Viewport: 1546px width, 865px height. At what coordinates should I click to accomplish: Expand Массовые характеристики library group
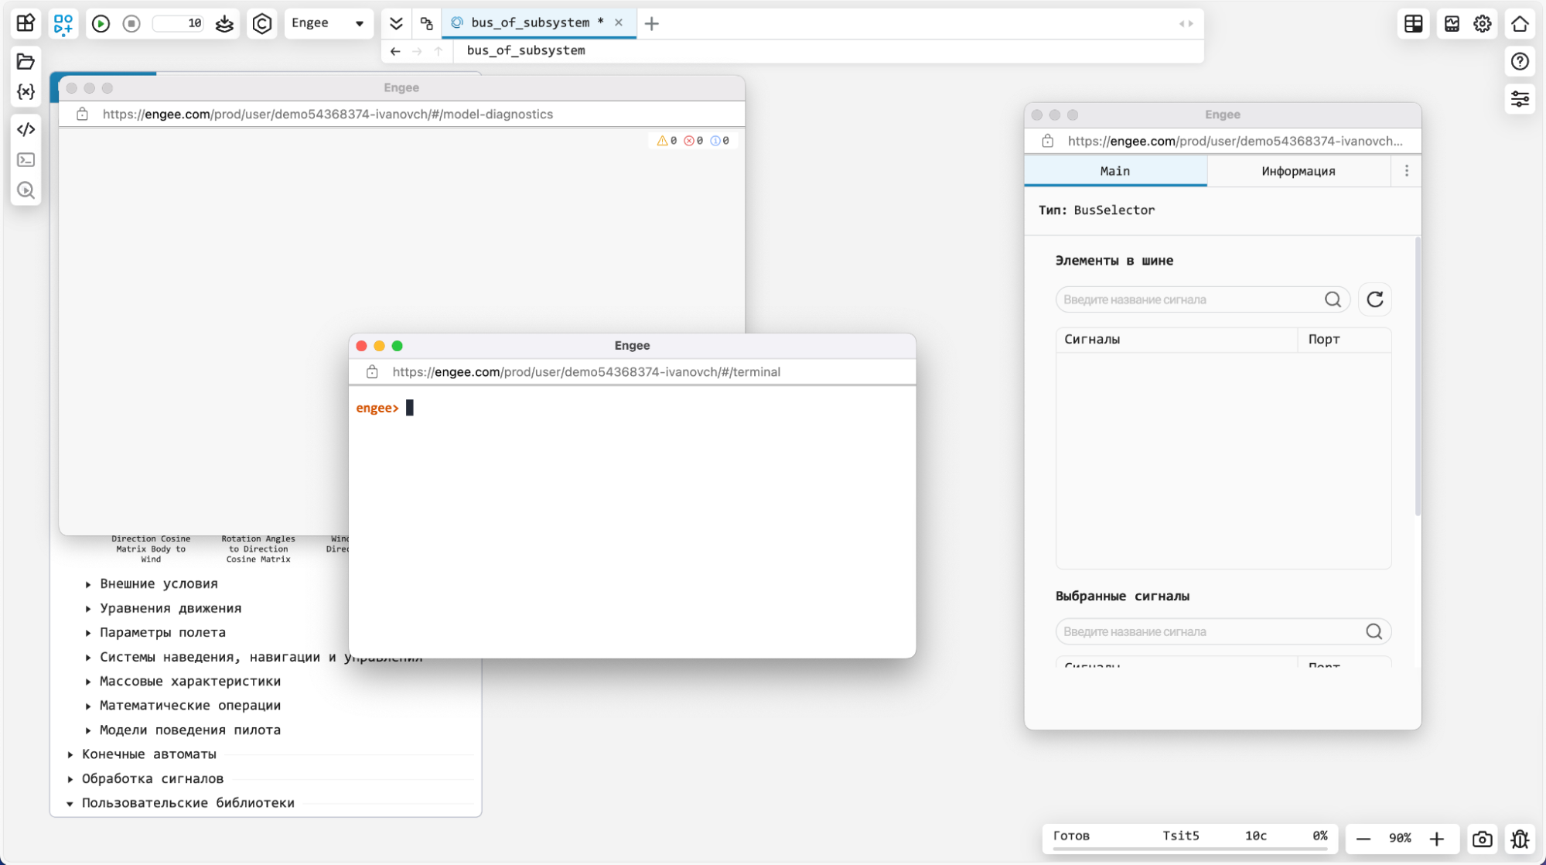[88, 682]
